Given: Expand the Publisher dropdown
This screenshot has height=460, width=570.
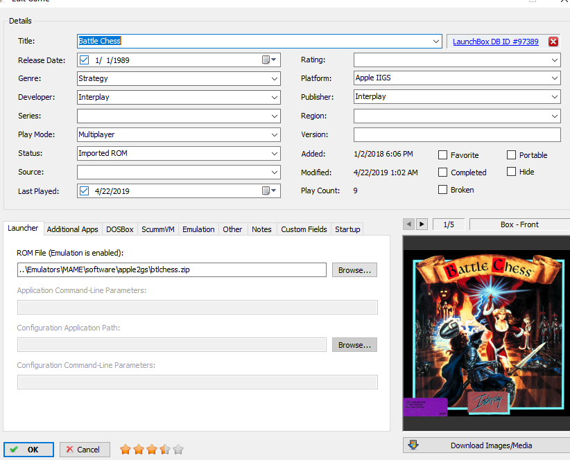Looking at the screenshot, I should 554,97.
